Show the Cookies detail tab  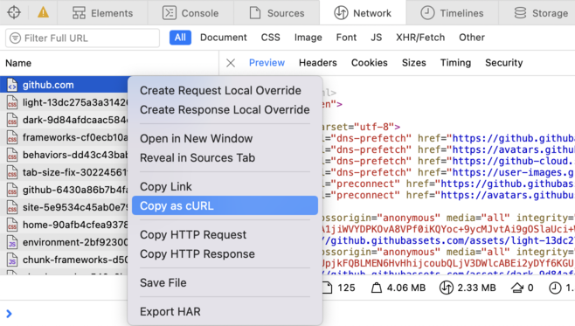(x=370, y=63)
